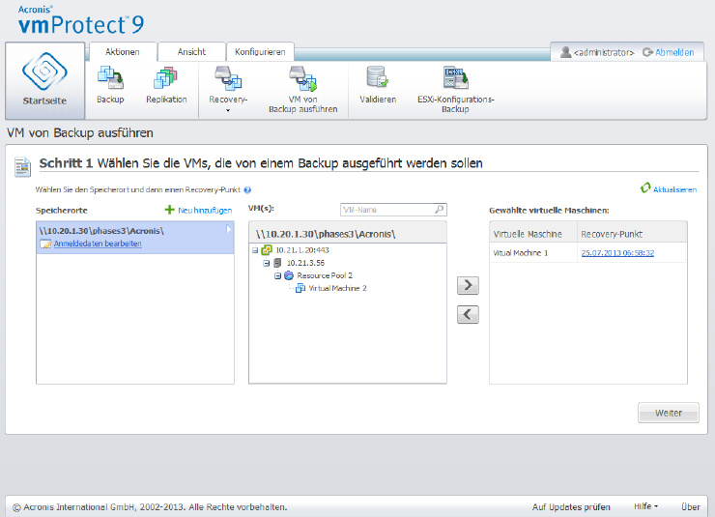Click the Abmelden logout link
The width and height of the screenshot is (715, 517).
pos(674,52)
